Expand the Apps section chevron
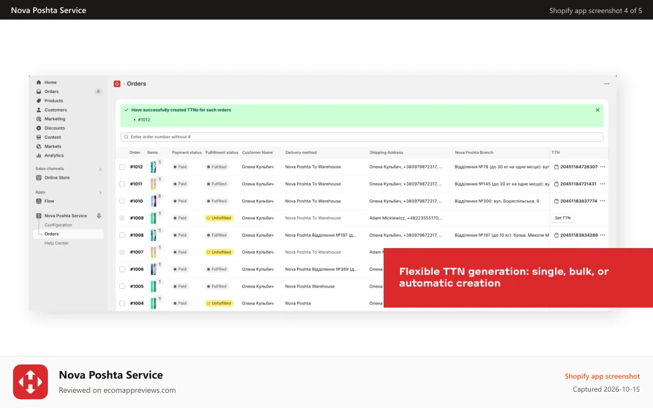This screenshot has height=408, width=653. [100, 193]
